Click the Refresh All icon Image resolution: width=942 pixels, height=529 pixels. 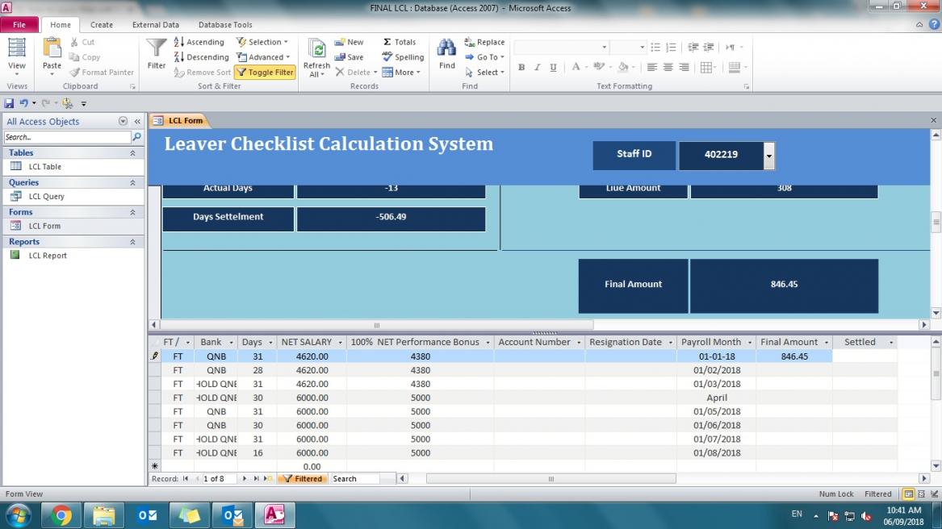[x=316, y=48]
